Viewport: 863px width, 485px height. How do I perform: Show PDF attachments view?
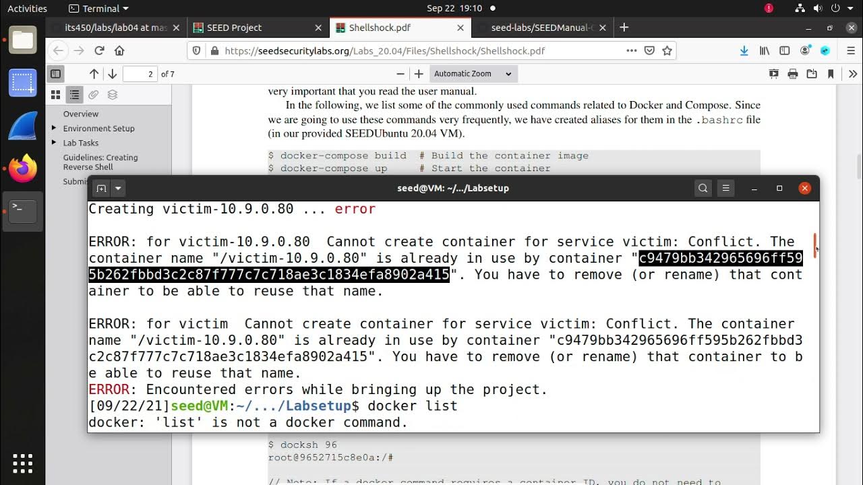pos(94,95)
